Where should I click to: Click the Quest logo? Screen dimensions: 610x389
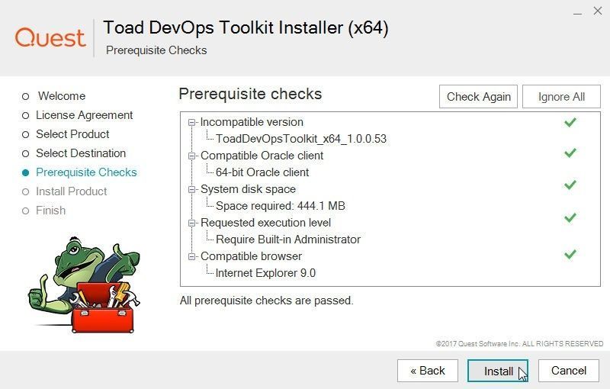(50, 38)
